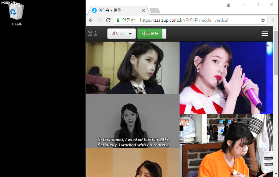Click the page scrollbar up arrow
Screen dimensions: 279x177
pyautogui.click(x=276, y=28)
